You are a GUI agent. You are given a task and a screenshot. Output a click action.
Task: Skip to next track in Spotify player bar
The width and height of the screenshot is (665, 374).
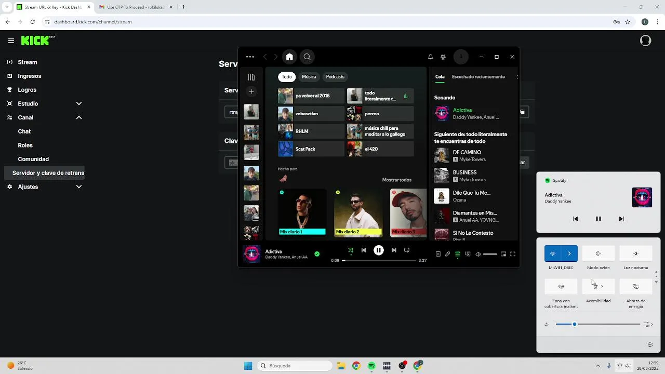pyautogui.click(x=394, y=250)
